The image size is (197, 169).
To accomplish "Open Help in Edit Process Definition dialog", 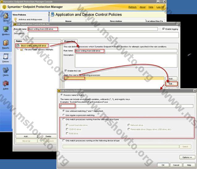I will coord(189,165).
